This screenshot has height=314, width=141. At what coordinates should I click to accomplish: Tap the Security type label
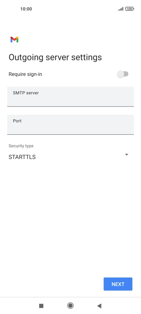(21, 146)
